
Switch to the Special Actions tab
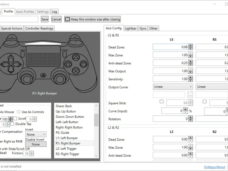(12, 28)
